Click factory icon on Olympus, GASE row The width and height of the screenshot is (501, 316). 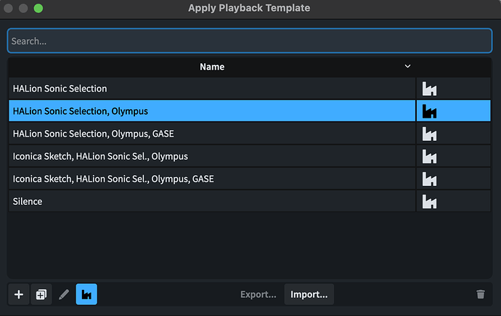[429, 134]
